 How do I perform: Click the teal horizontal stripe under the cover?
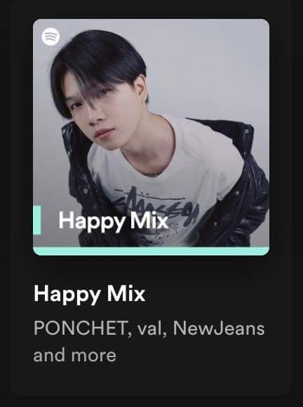click(x=151, y=251)
